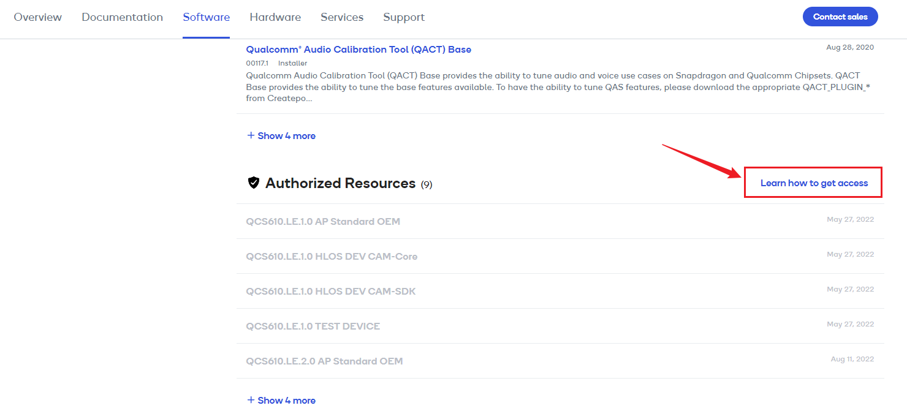Go to the Hardware tab
The height and width of the screenshot is (419, 907).
click(275, 17)
